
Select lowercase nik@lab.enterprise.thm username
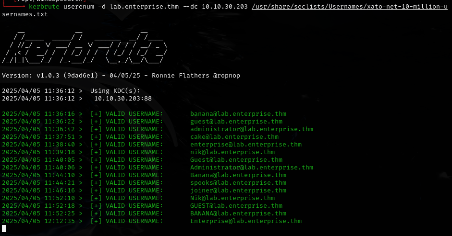(232, 152)
